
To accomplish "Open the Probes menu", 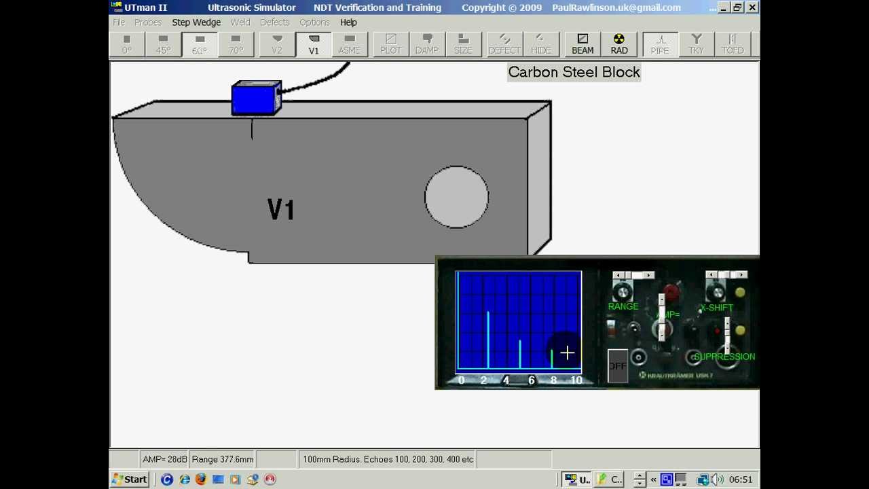I will tap(148, 22).
